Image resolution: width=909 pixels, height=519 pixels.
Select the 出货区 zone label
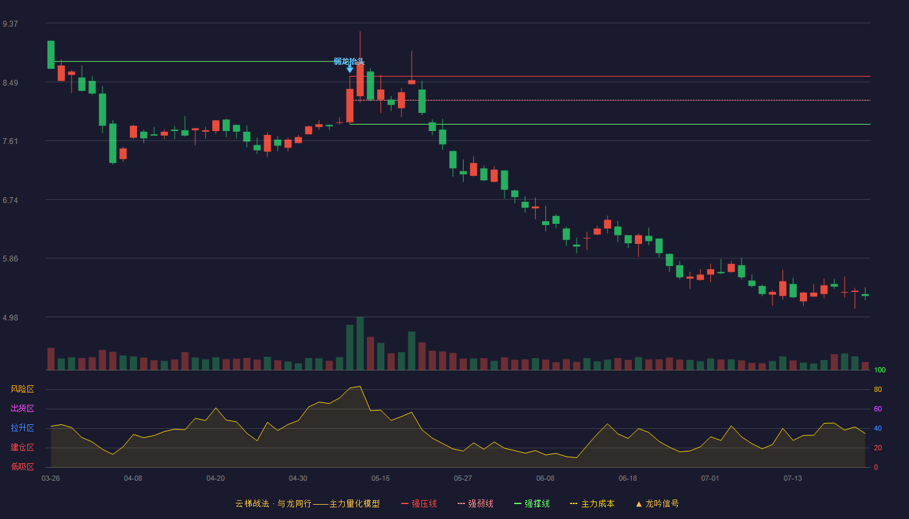(x=22, y=409)
